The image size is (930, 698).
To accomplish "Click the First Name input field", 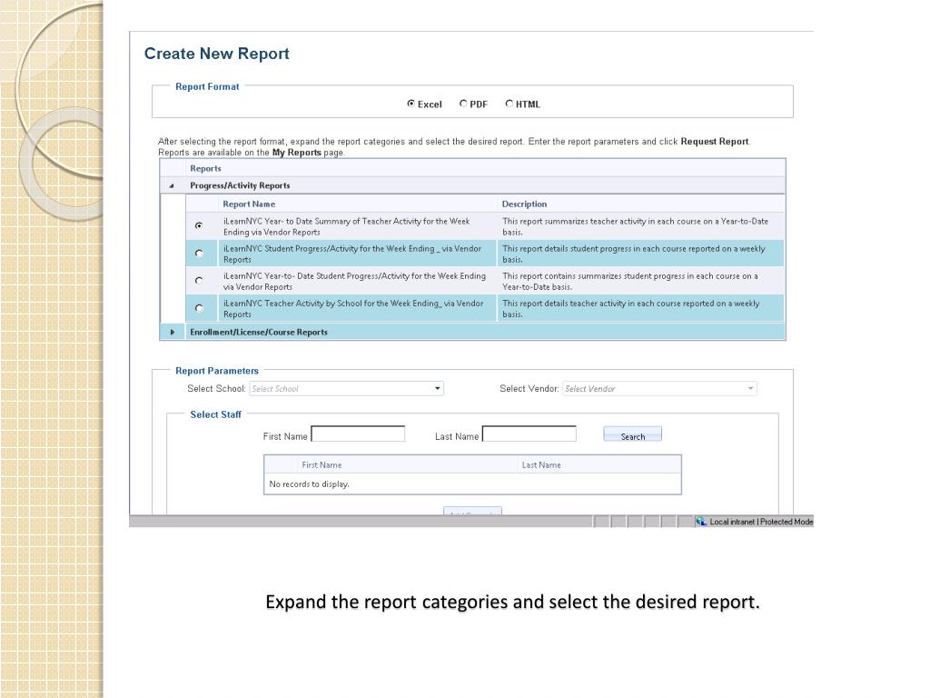I will tap(358, 434).
